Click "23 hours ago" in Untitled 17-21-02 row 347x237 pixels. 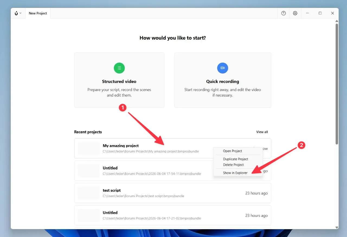[256, 216]
